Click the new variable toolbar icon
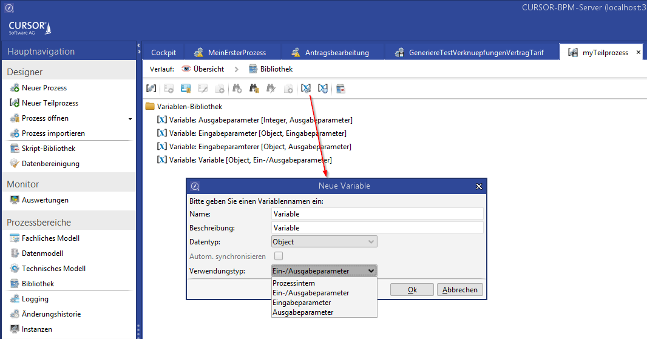Image resolution: width=647 pixels, height=339 pixels. pyautogui.click(x=307, y=89)
